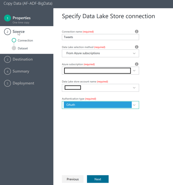The height and width of the screenshot is (185, 173).
Task: Click info icon beside Data Lake selection method
Action: 137,47
